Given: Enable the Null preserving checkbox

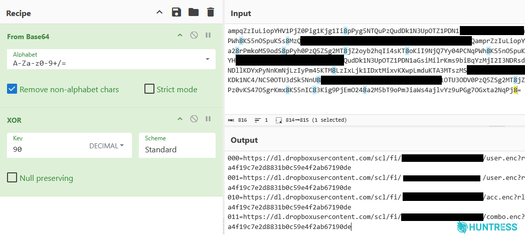Looking at the screenshot, I should point(12,177).
